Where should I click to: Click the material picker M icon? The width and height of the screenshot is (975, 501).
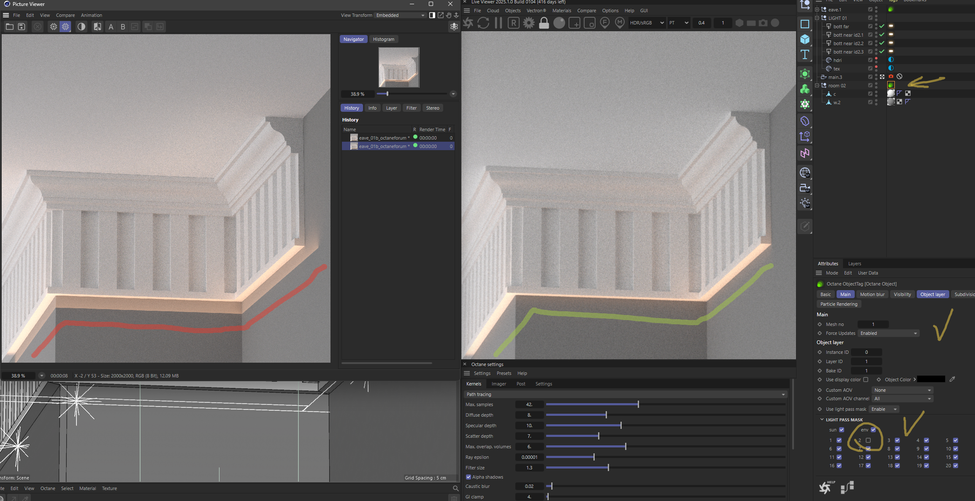(620, 23)
